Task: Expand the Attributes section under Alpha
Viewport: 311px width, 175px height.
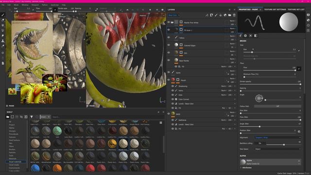Action: (246, 168)
